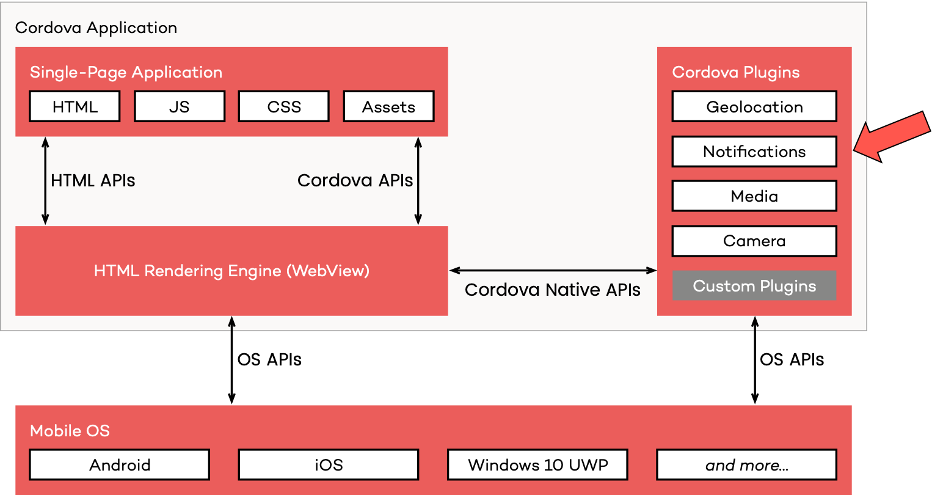
Task: Toggle the Android OS option
Action: (118, 464)
